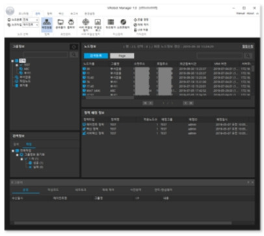Select the TEST group label in tree
264x236 pixels.
pyautogui.click(x=27, y=65)
